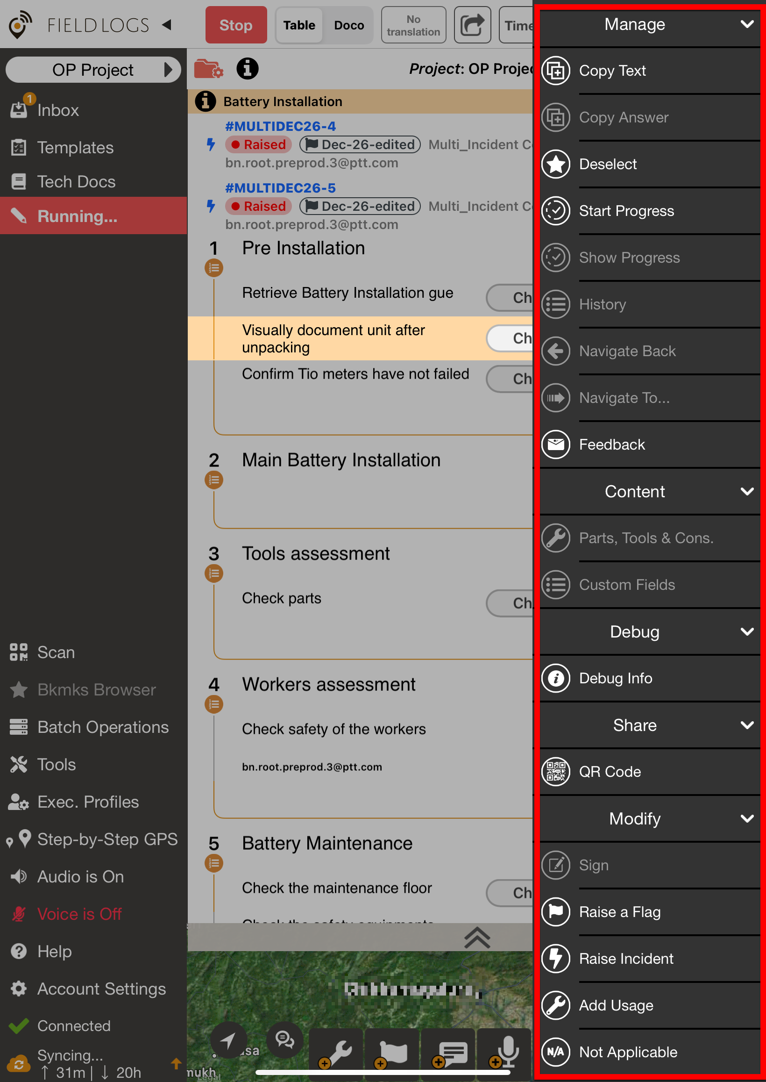
Task: Collapse the Content section
Action: coord(747,492)
